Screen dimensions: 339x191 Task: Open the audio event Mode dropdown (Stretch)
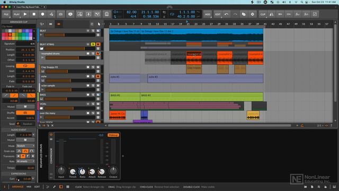click(x=25, y=146)
